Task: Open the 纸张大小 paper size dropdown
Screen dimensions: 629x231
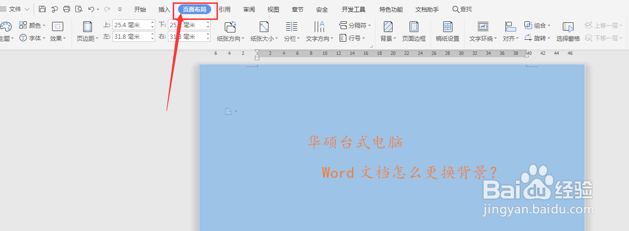Action: (x=264, y=32)
